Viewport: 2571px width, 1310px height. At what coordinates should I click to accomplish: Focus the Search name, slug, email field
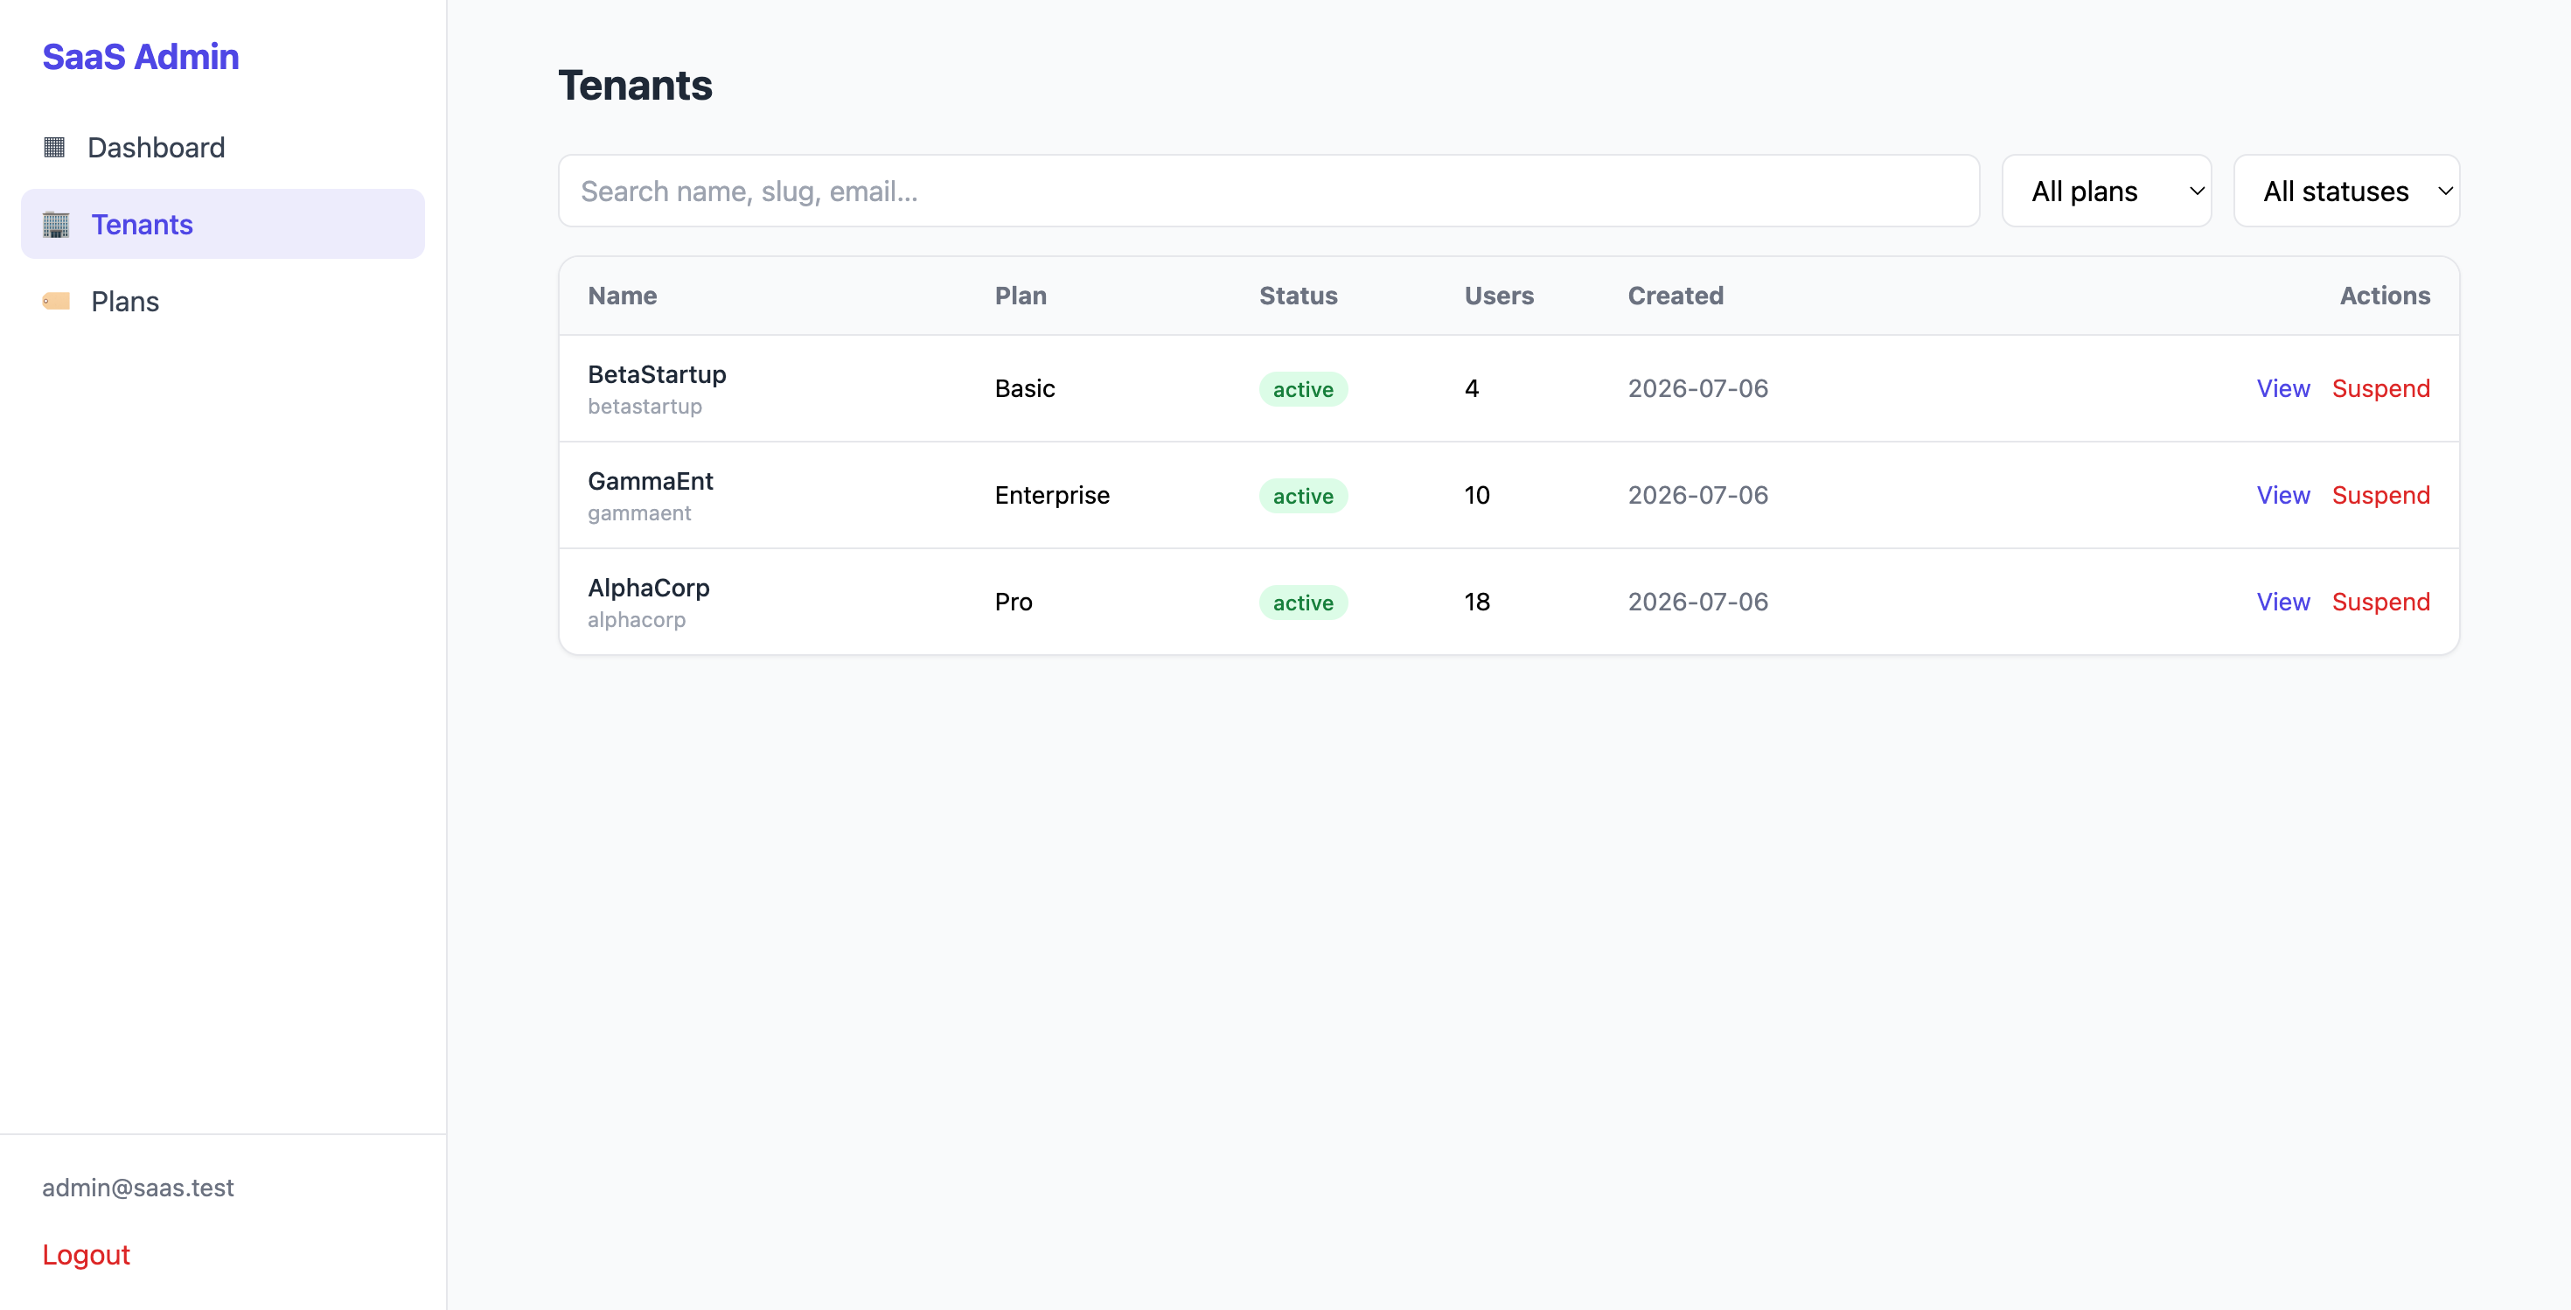point(1269,191)
